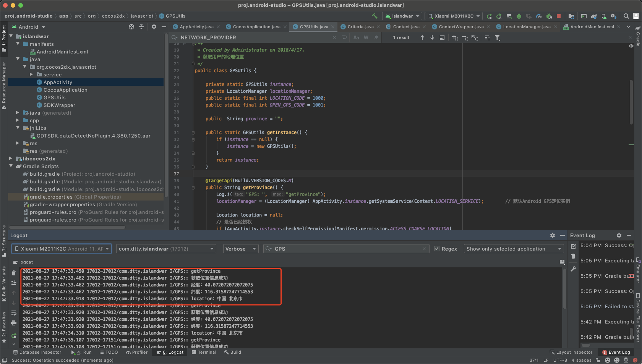Select GPSUtils in project tree
The width and height of the screenshot is (642, 364).
54,97
